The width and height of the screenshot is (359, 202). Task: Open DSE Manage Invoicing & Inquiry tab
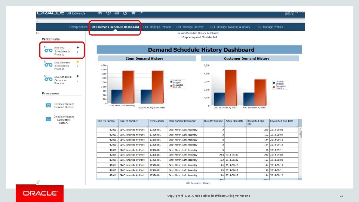[230, 27]
